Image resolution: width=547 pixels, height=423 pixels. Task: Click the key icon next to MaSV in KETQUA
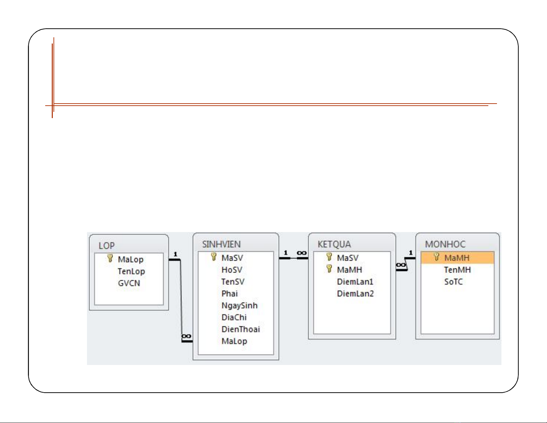tap(329, 257)
